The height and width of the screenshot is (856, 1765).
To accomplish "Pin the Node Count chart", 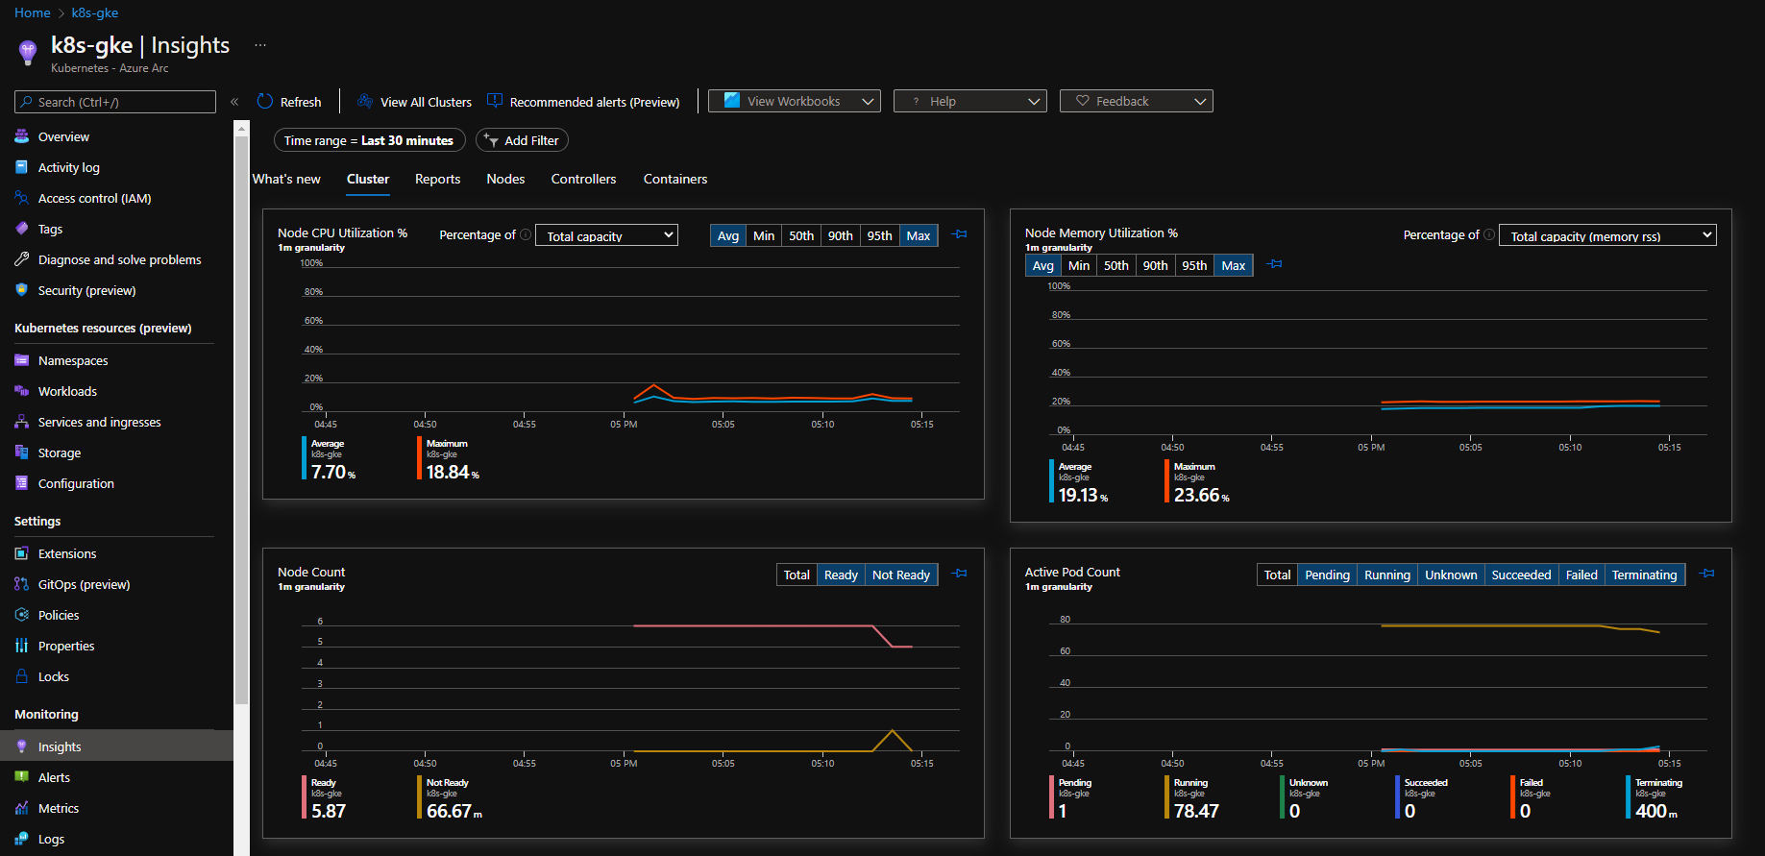I will point(959,574).
